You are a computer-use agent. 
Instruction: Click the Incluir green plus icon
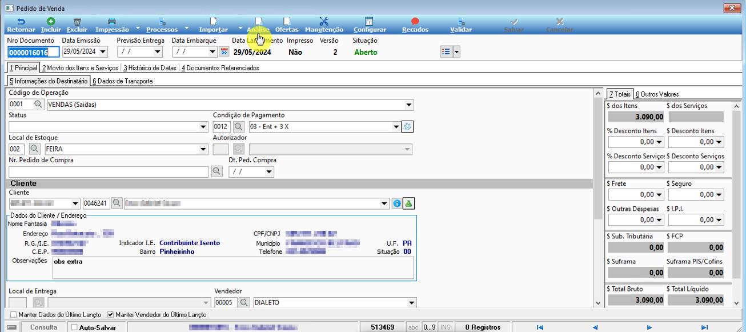[x=51, y=21]
